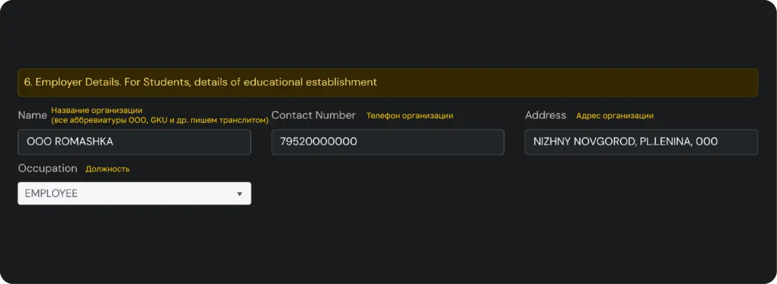777x284 pixels.
Task: Click the EMPLOYEE text inside the dropdown
Action: pyautogui.click(x=51, y=194)
